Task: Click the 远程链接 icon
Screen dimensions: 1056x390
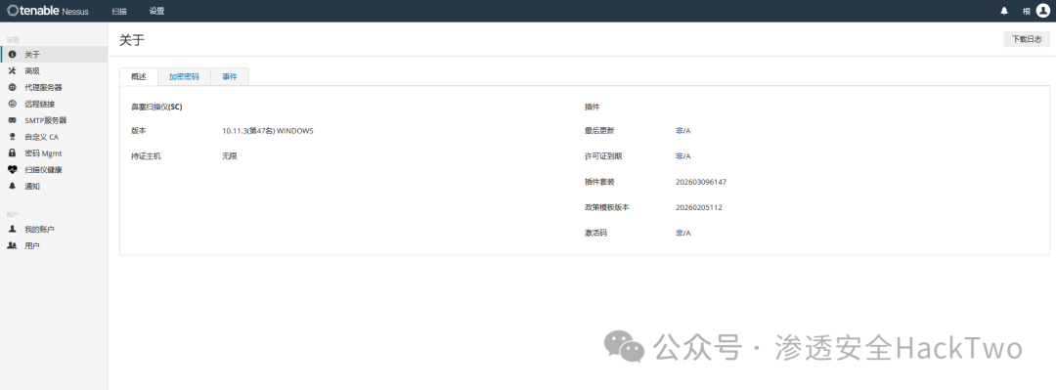Action: [12, 104]
